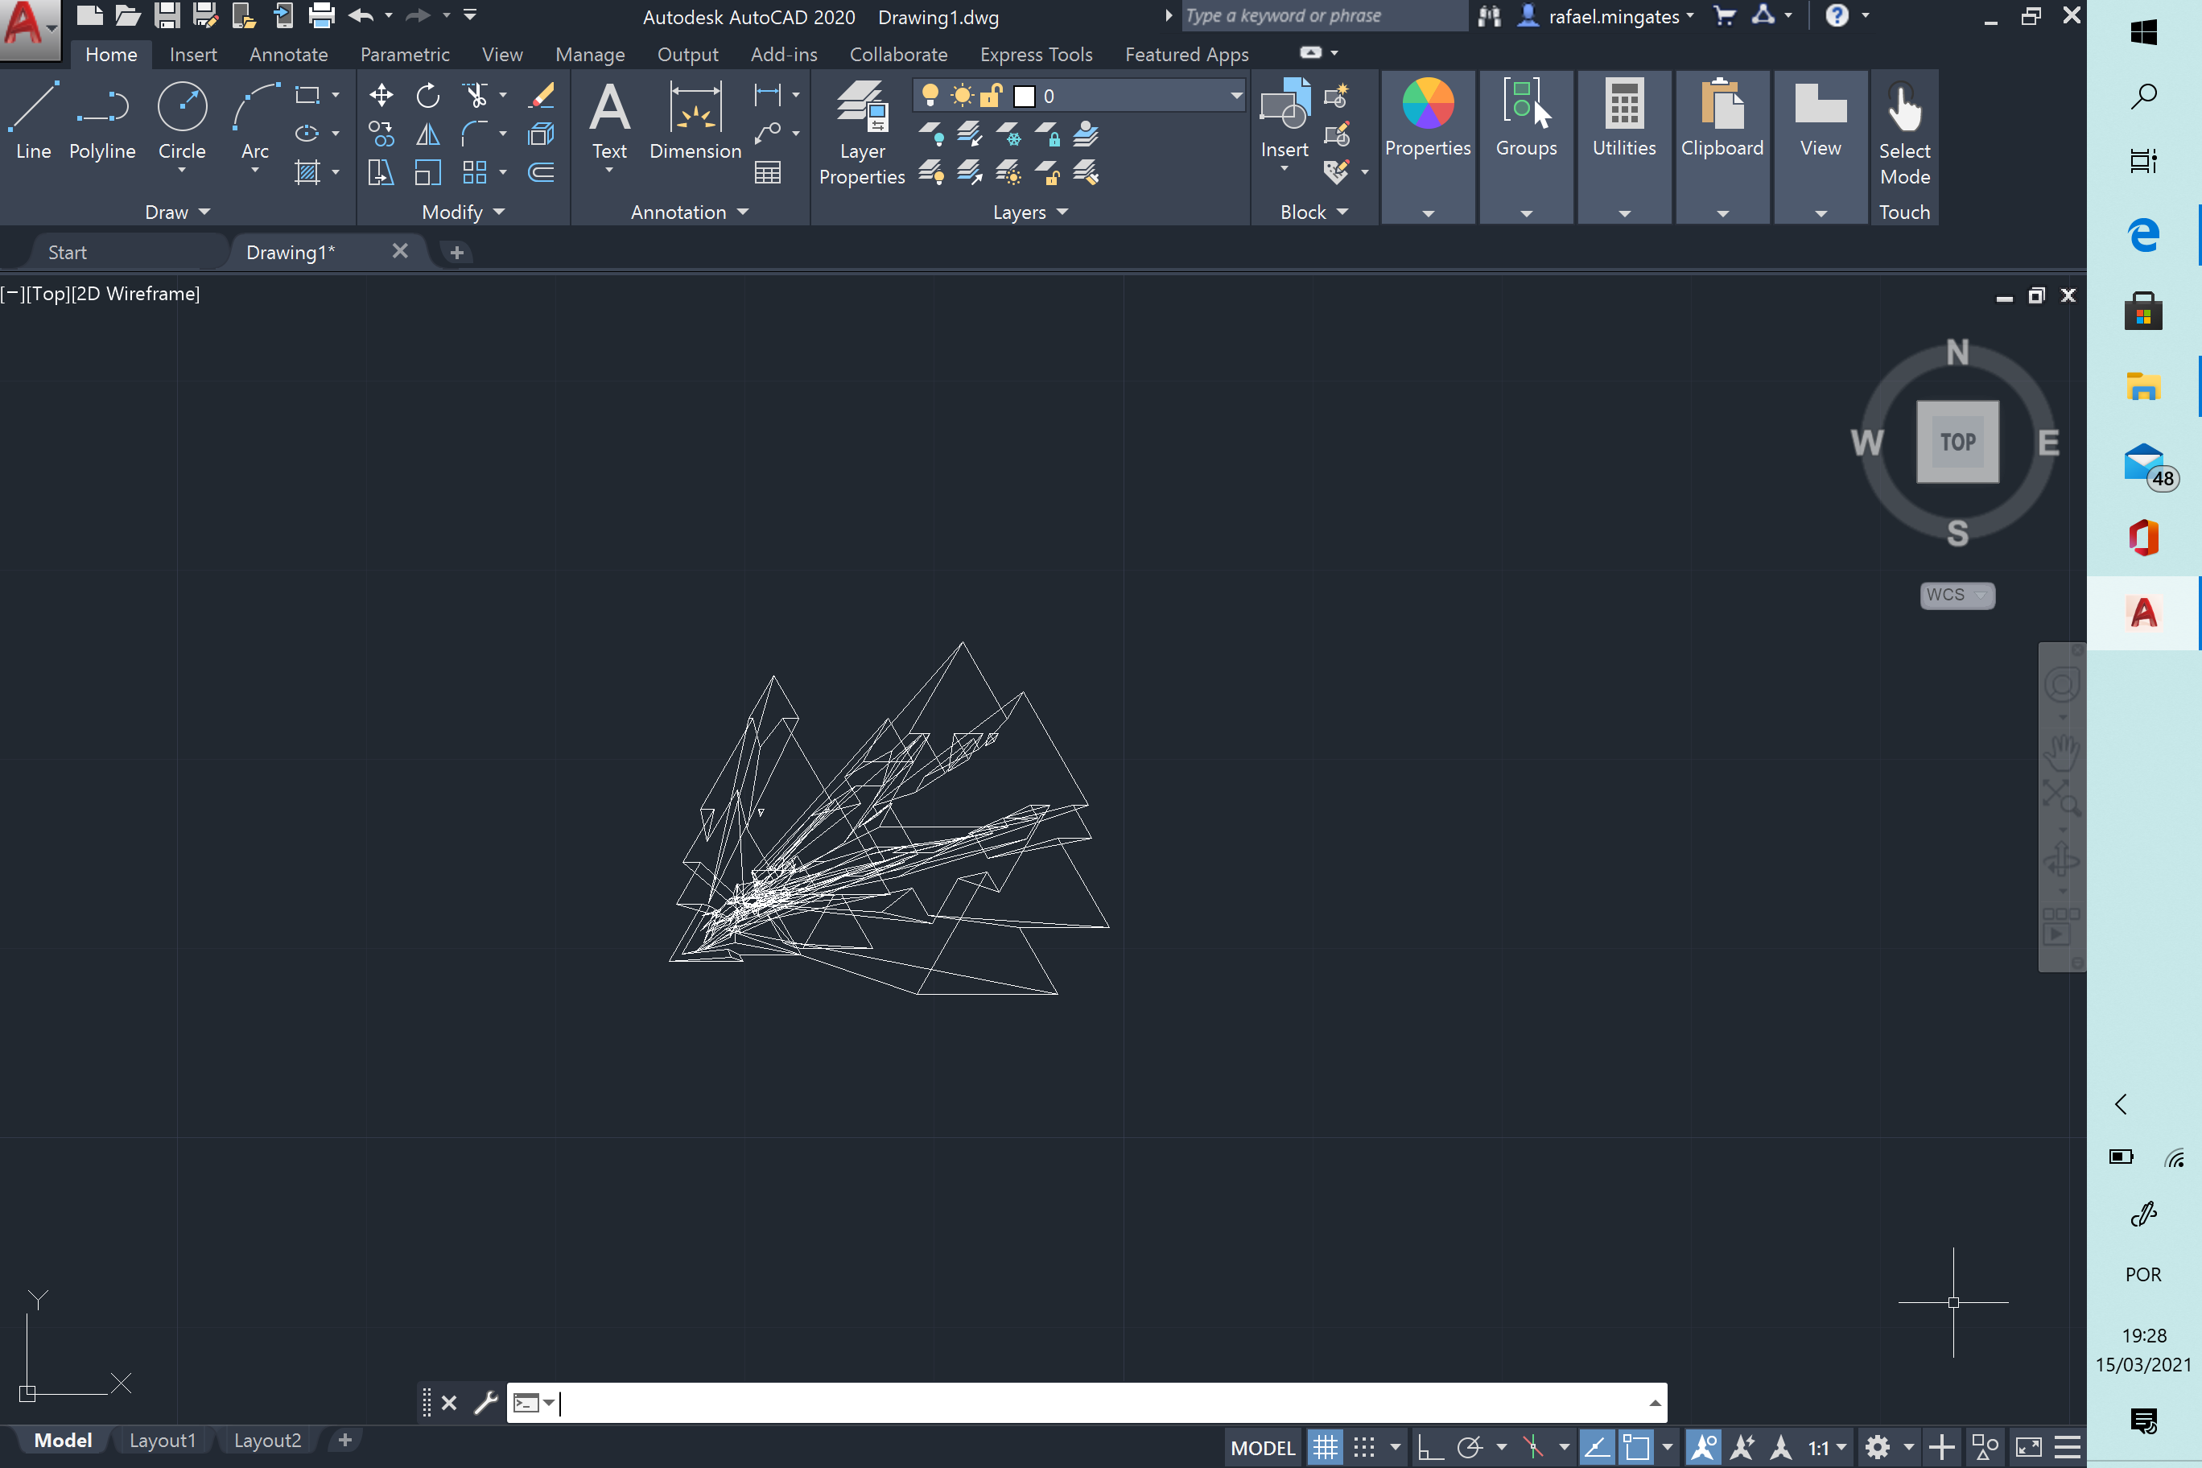Open Microsoft Edge from the taskbar

[x=2143, y=234]
